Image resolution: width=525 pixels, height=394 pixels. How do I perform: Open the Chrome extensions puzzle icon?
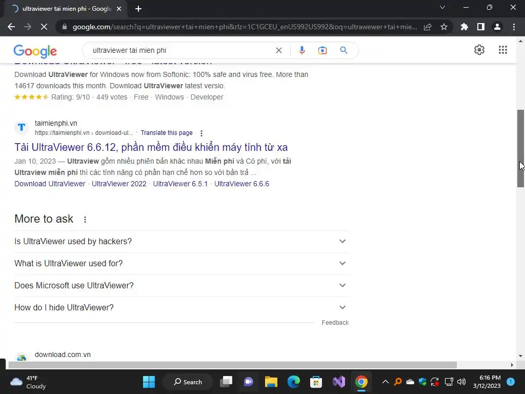point(465,27)
